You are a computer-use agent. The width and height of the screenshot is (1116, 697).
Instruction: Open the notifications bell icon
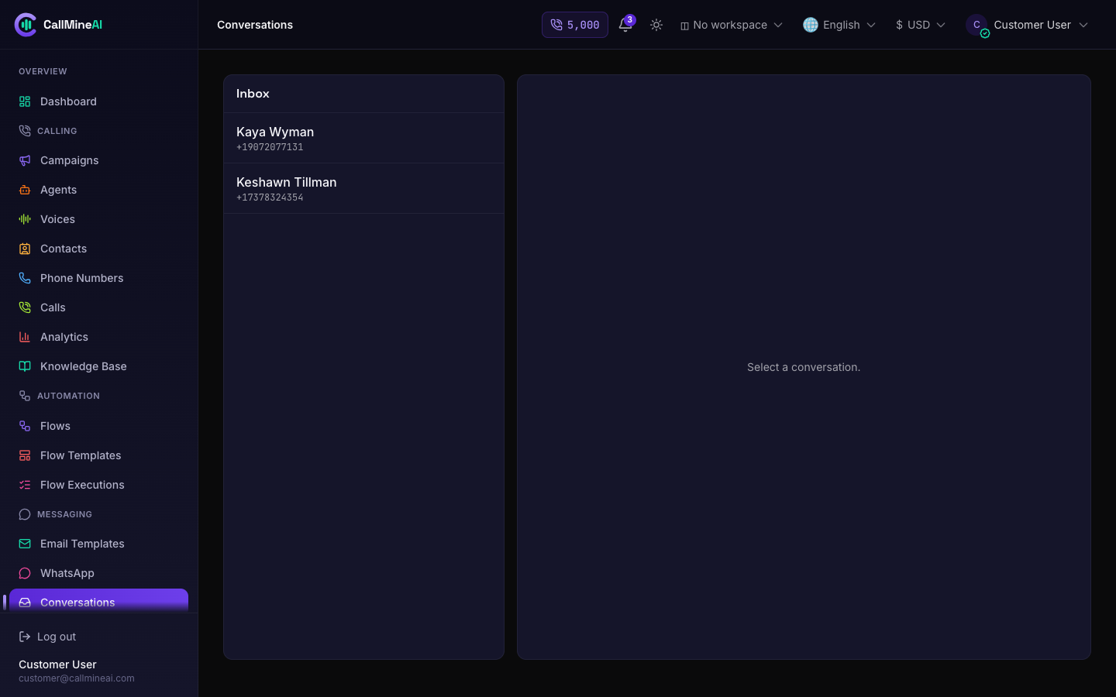tap(625, 25)
